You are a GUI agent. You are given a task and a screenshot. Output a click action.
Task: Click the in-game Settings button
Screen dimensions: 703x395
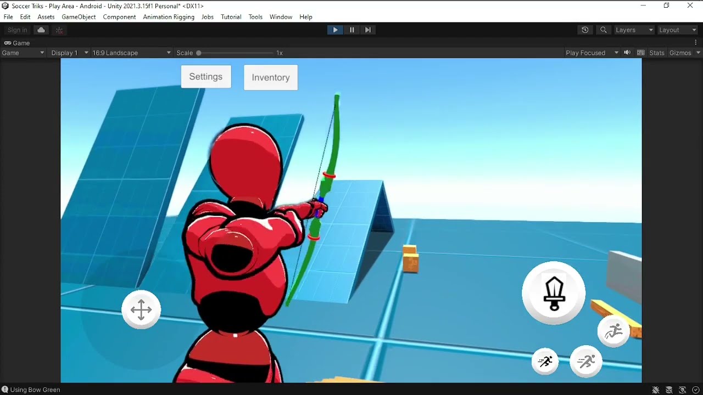coord(206,77)
